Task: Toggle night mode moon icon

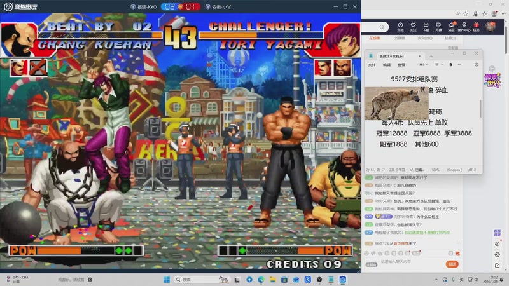Action: (x=498, y=244)
